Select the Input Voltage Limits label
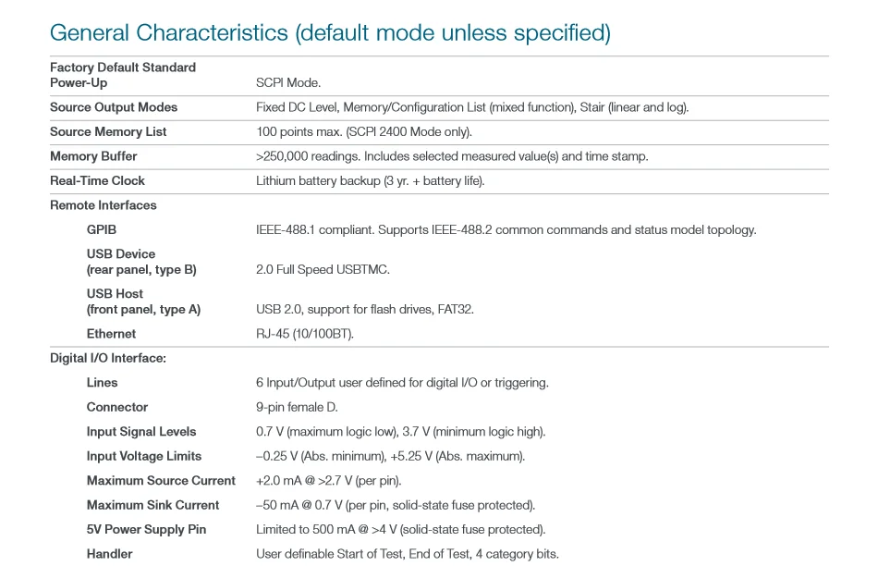This screenshot has height=566, width=878. [144, 456]
